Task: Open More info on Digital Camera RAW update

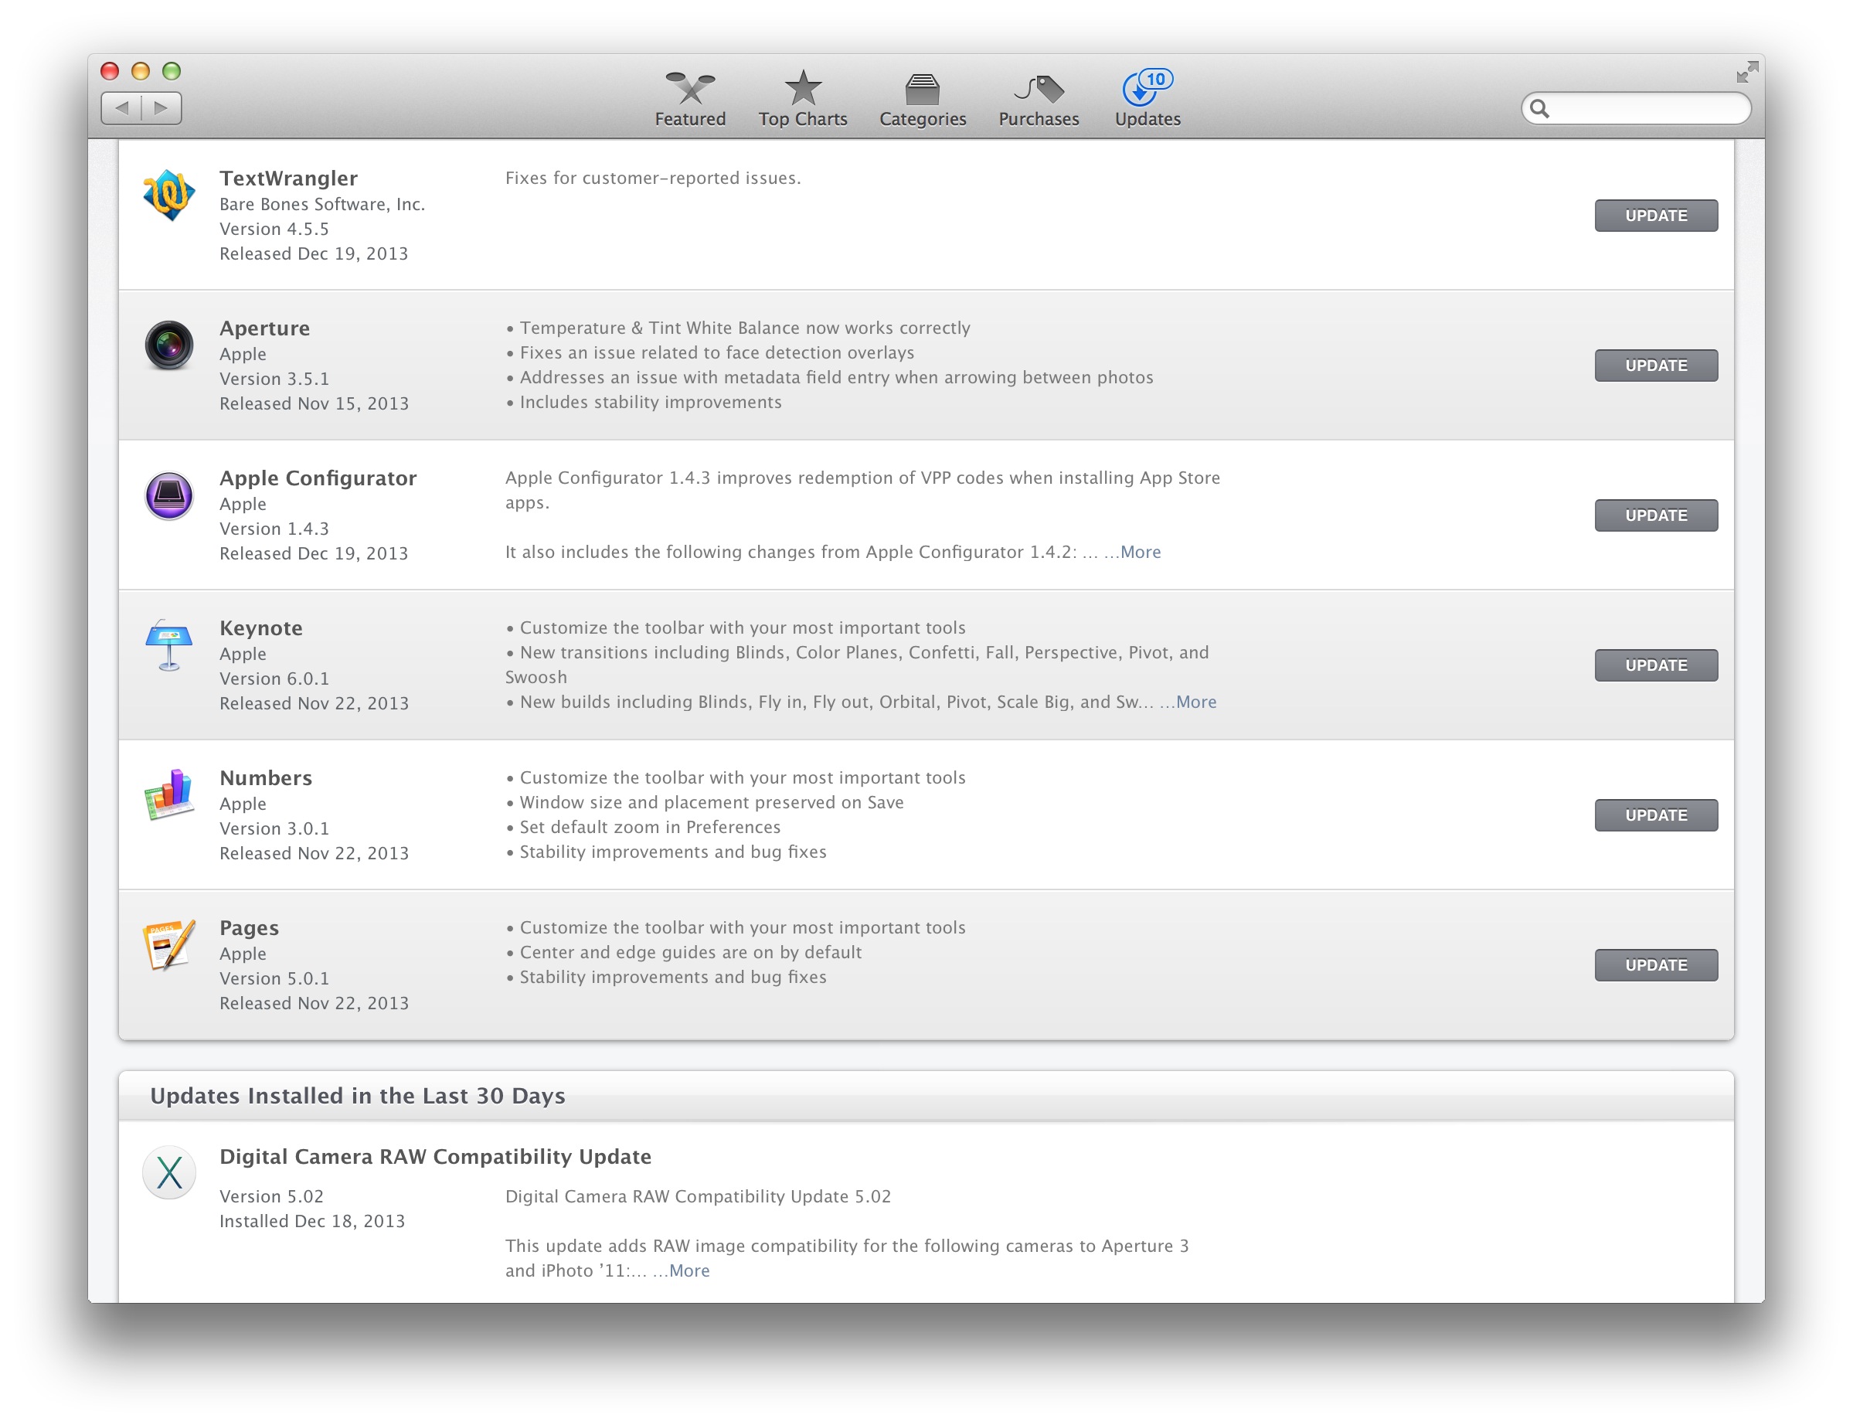Action: pos(688,1270)
